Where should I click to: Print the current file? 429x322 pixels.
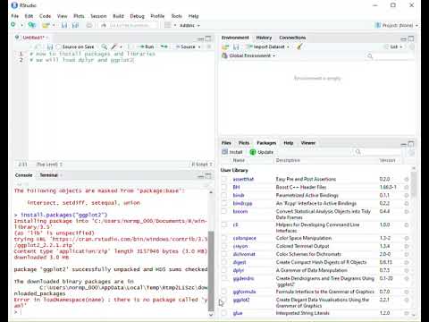coord(89,25)
